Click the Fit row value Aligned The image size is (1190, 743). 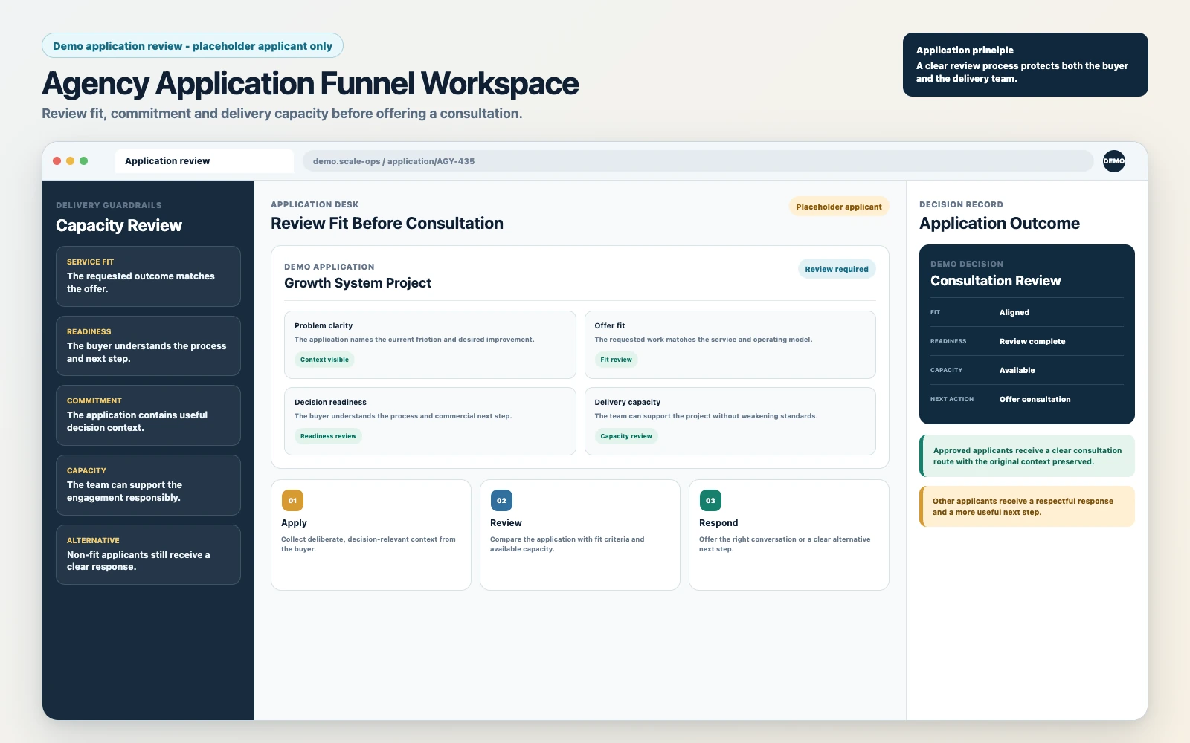point(1014,313)
